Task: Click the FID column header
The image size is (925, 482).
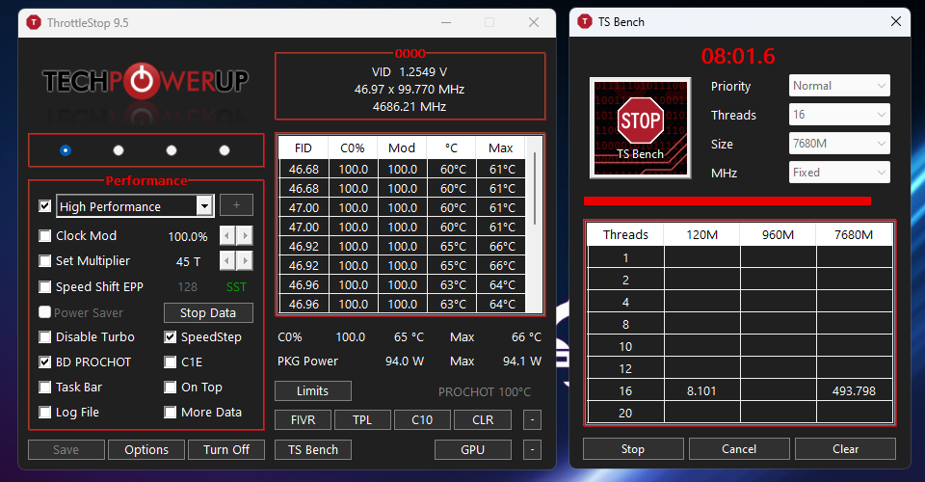Action: point(304,148)
